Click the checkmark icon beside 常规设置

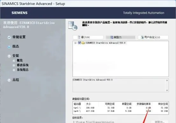point(9,37)
